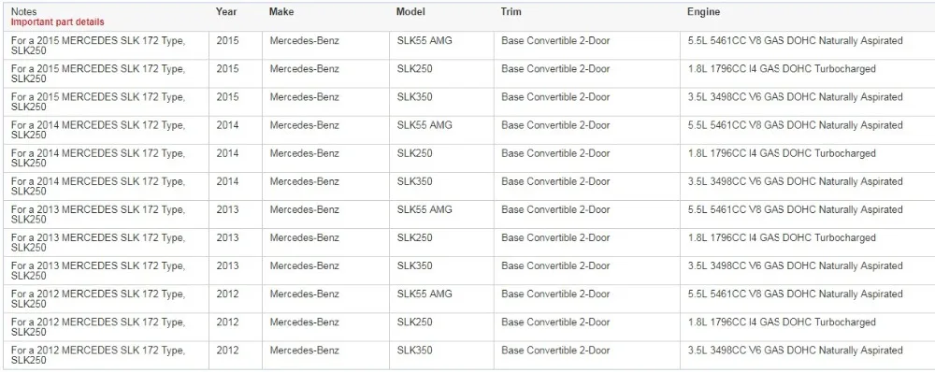Select the 2014 SLK350 trim cell

pos(587,186)
